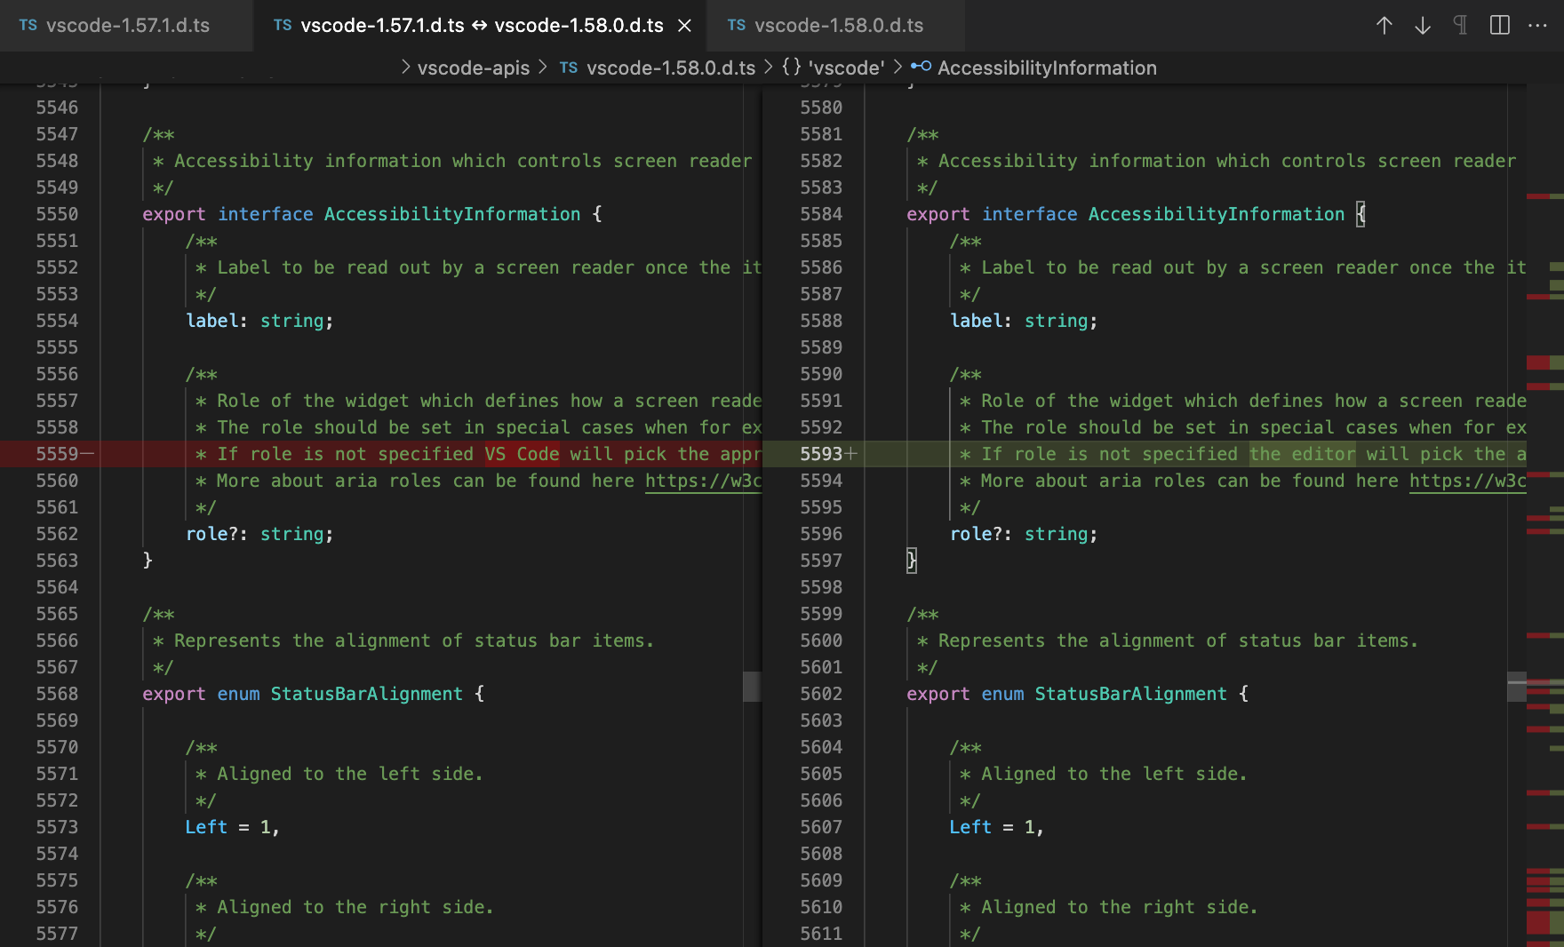Go to previous change with up arrow
Image resolution: width=1564 pixels, height=947 pixels.
pyautogui.click(x=1384, y=26)
